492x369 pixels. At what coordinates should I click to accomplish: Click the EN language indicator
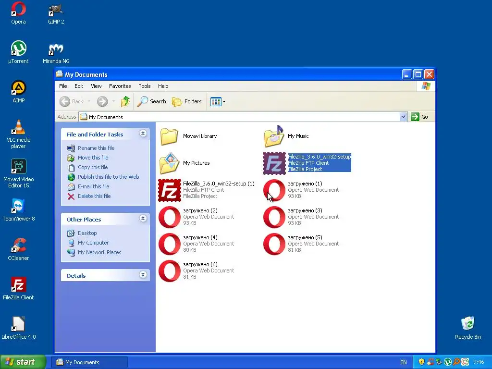[404, 362]
